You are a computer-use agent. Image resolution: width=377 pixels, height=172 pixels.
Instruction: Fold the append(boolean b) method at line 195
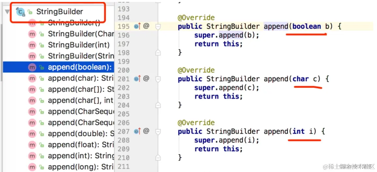(x=158, y=27)
